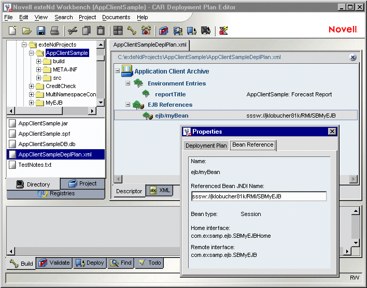Collapse the AppClientSample folder node

pyautogui.click(x=32, y=53)
